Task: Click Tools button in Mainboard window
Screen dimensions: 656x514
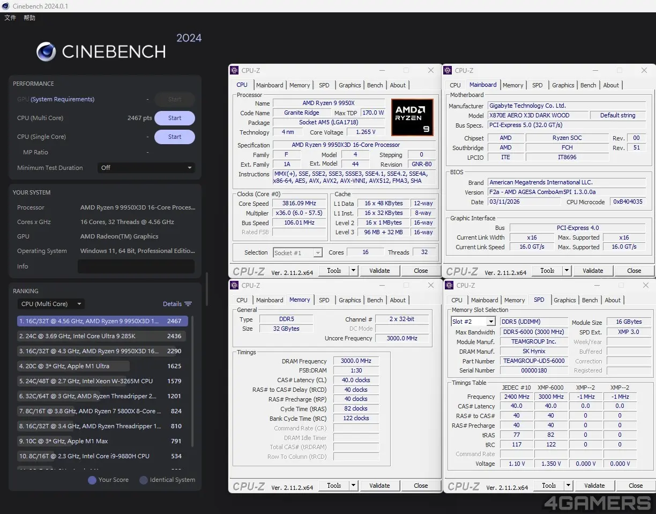Action: coord(547,271)
